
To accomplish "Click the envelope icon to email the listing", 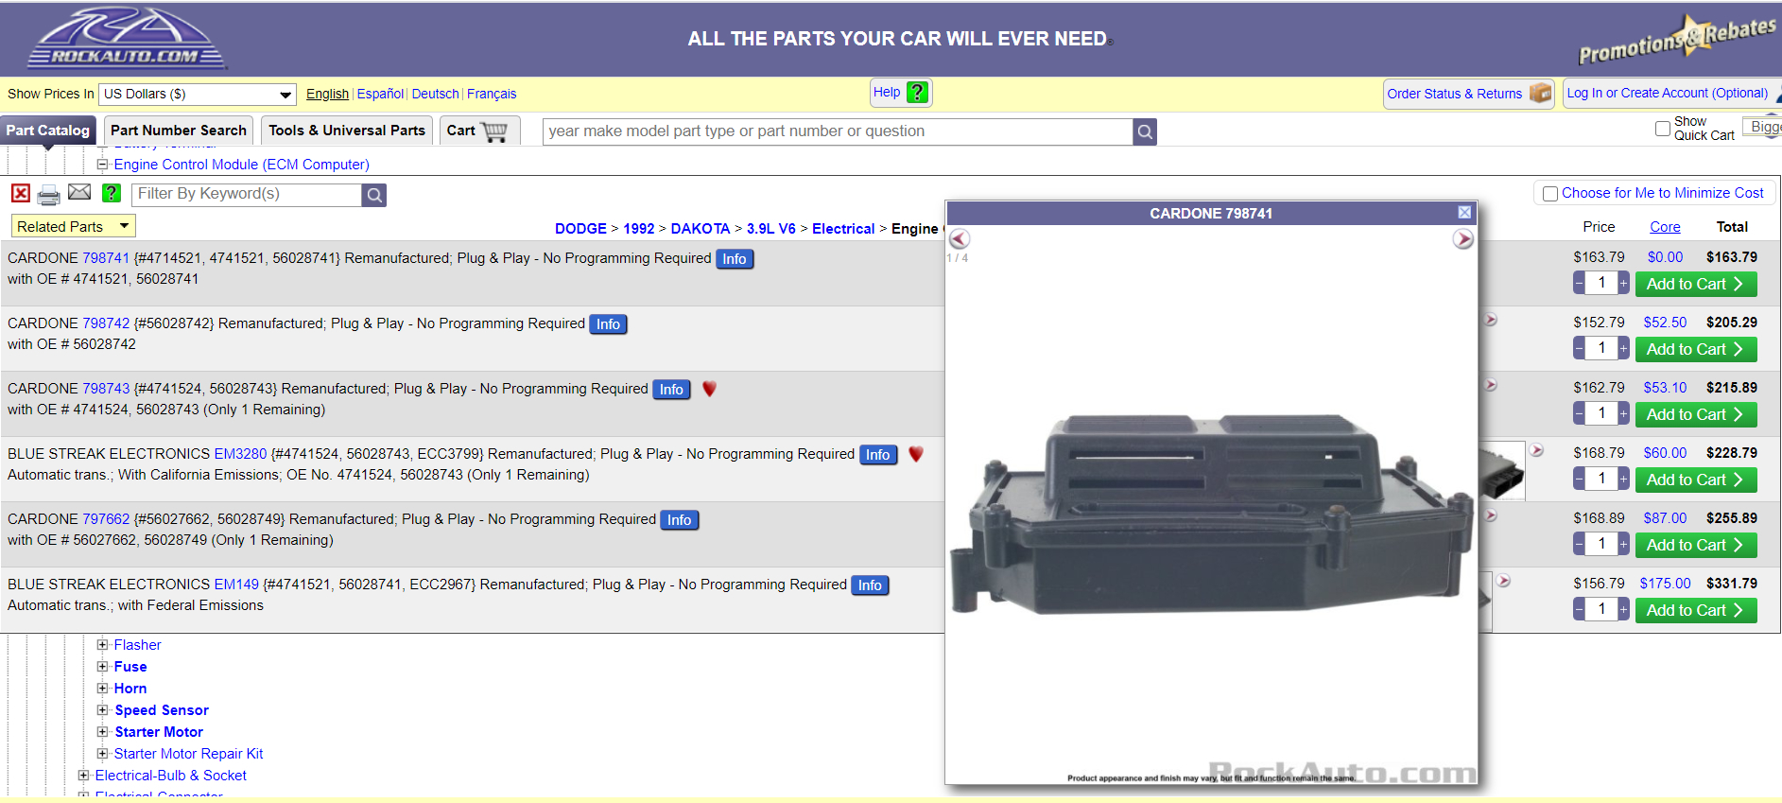I will point(79,193).
